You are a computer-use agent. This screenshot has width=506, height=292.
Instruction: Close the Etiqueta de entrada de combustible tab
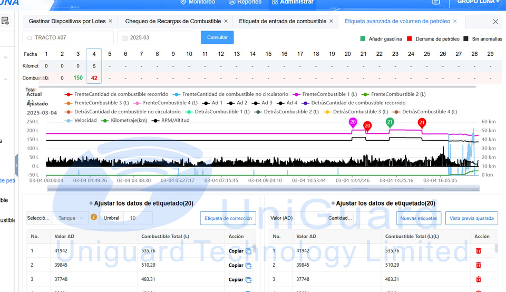[331, 21]
